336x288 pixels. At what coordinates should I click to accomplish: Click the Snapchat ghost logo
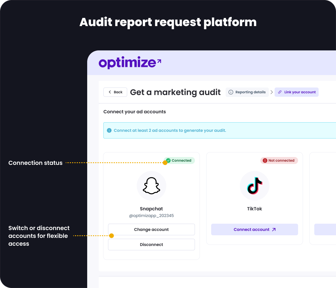[151, 186]
